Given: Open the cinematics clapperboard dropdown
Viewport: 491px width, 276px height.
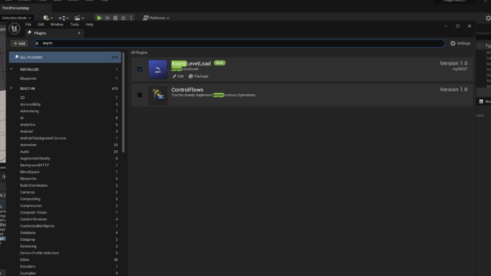Looking at the screenshot, I should (79, 18).
